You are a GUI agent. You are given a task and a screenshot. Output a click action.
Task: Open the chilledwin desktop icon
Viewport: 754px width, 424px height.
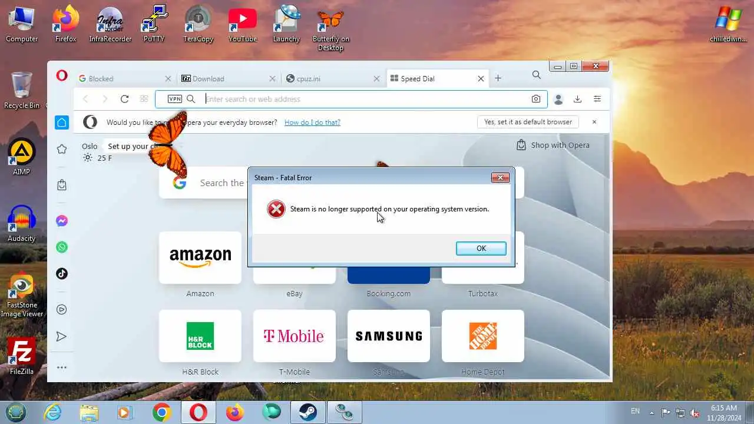[x=729, y=25]
